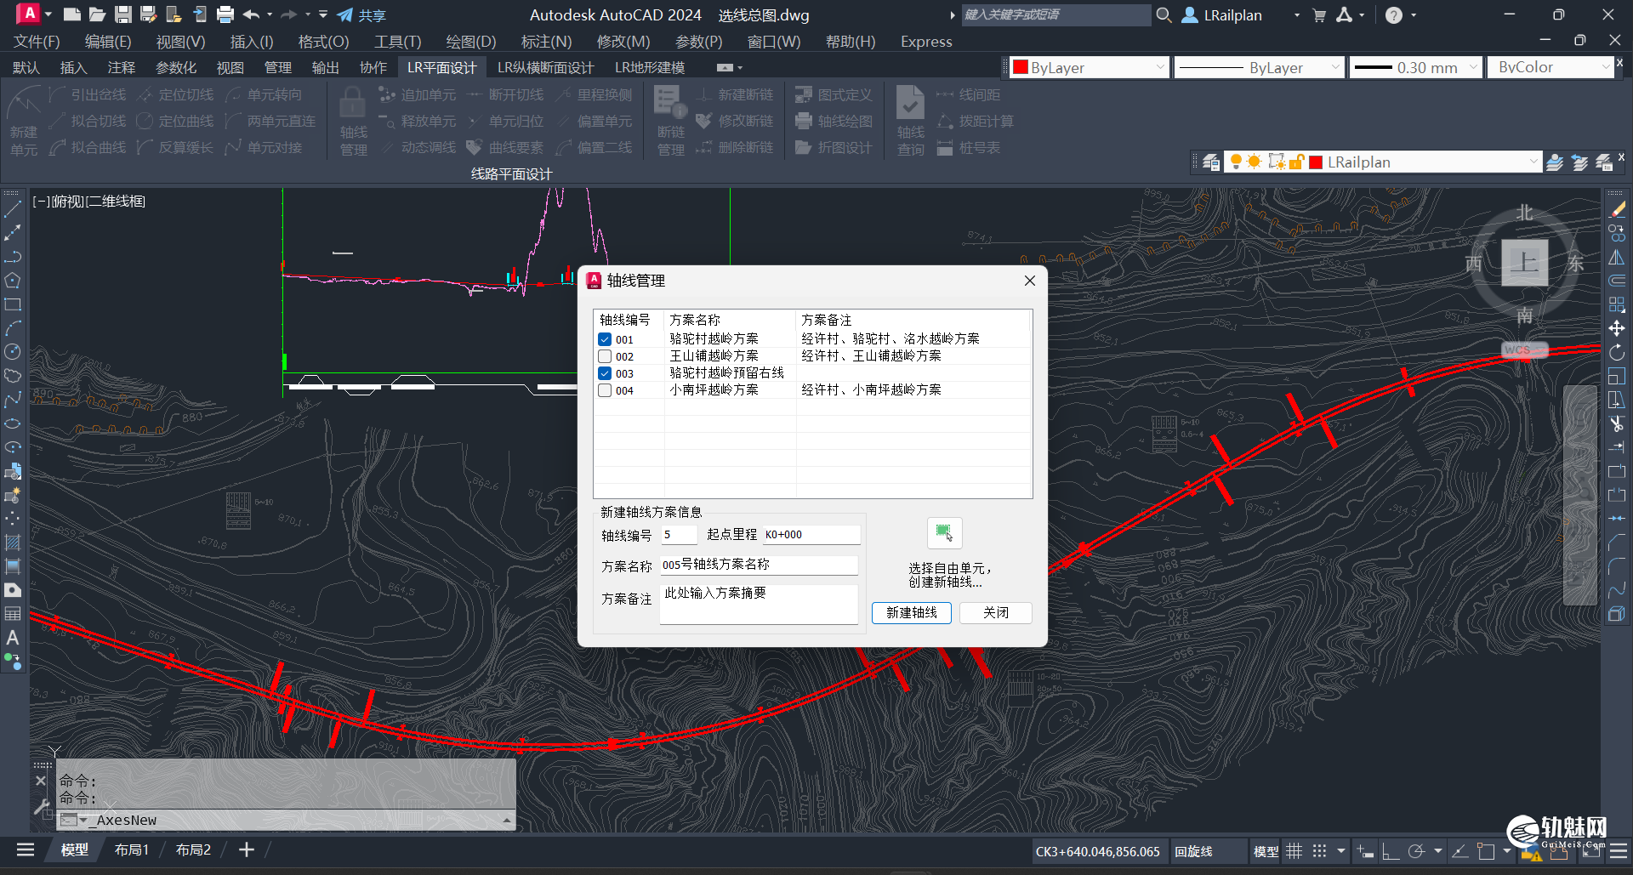Click the Save icon in quick access toolbar
The image size is (1633, 875).
(x=123, y=14)
